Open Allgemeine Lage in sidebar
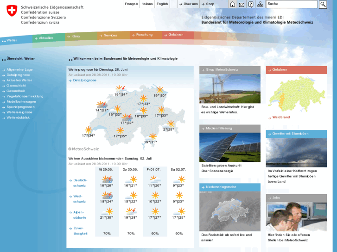The width and height of the screenshot is (337, 252). [19, 69]
